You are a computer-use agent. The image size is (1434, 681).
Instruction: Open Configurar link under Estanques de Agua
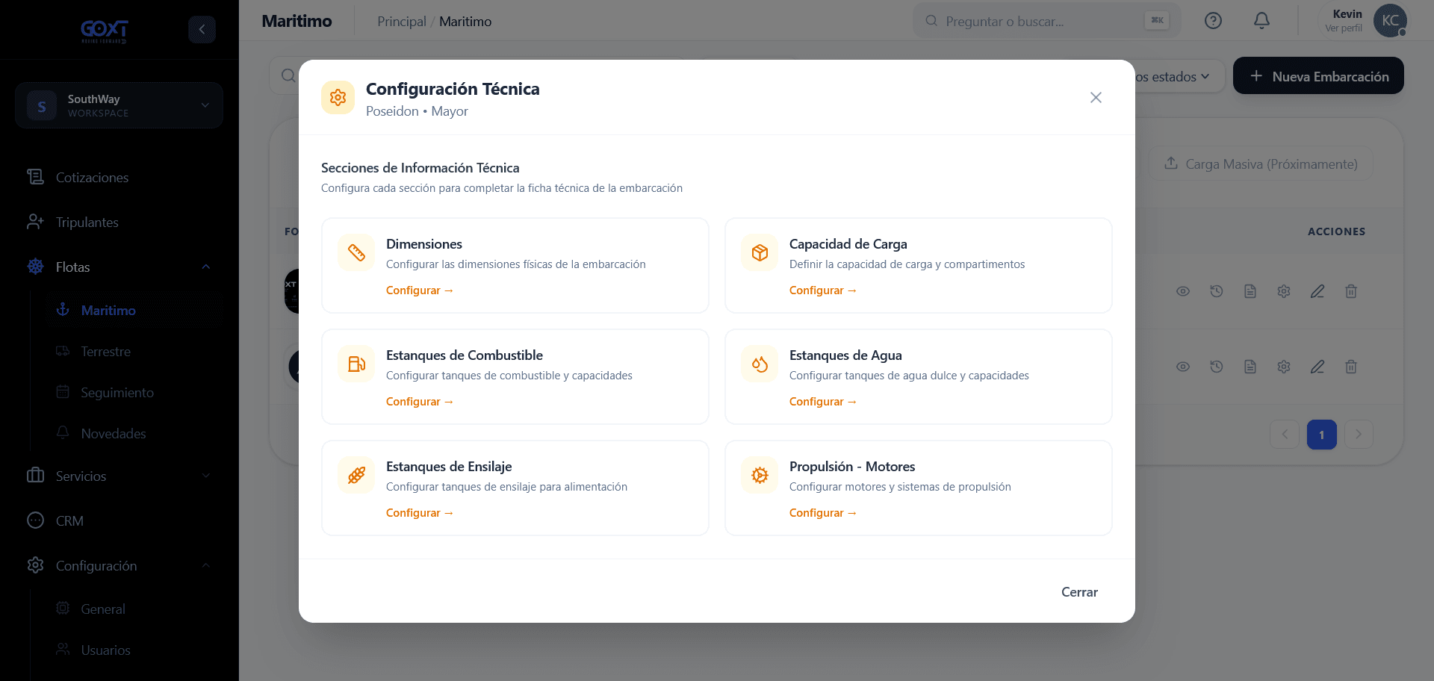(x=823, y=402)
